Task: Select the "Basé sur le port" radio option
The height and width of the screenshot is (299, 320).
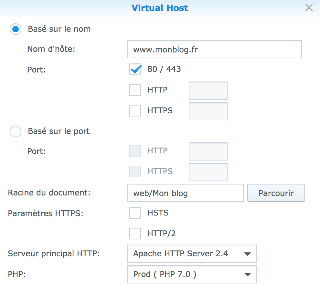Action: [x=16, y=132]
